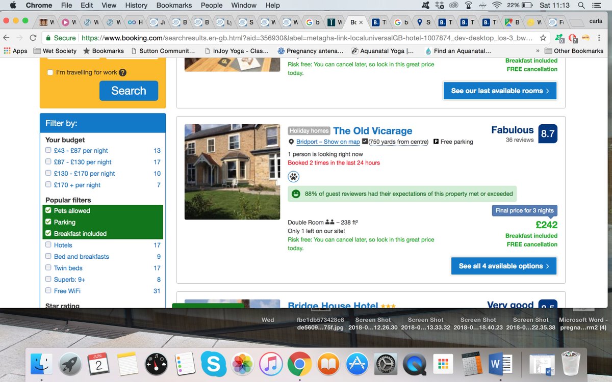Open Reminders app in the Dock
The height and width of the screenshot is (382, 612).
tap(184, 365)
